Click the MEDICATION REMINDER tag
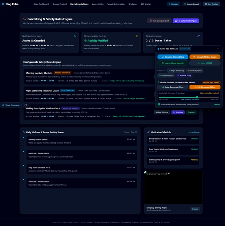 click(x=71, y=108)
